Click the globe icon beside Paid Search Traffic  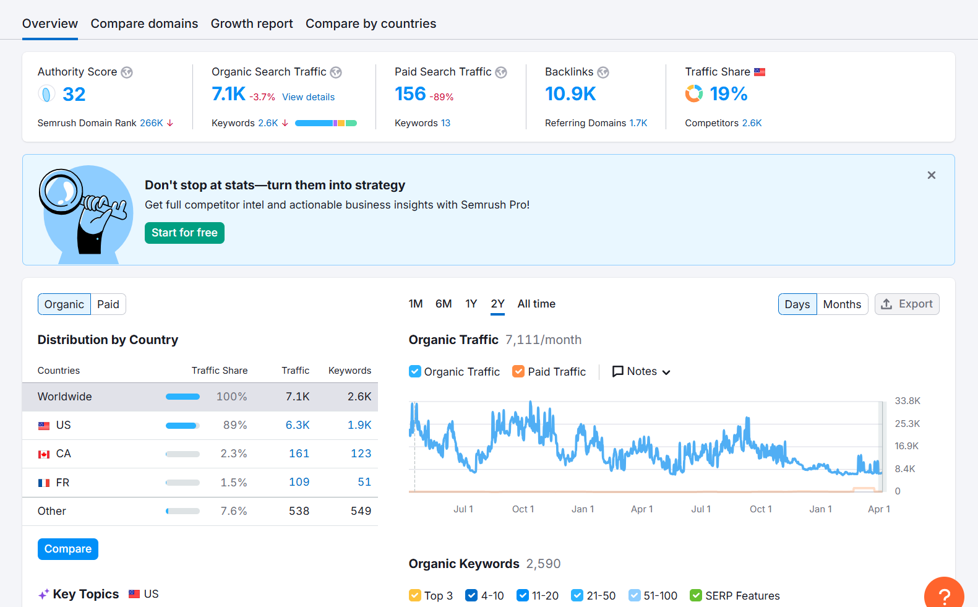tap(501, 72)
